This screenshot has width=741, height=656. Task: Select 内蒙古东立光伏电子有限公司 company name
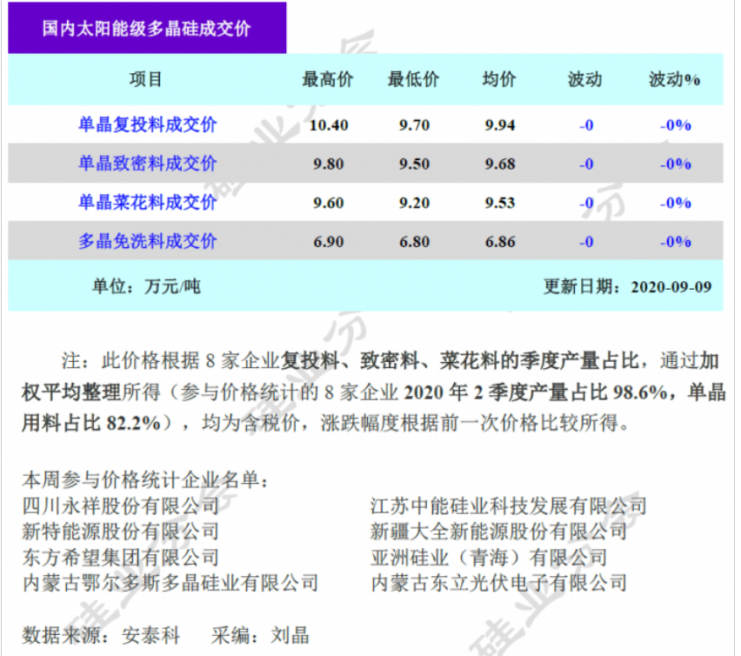point(498,582)
